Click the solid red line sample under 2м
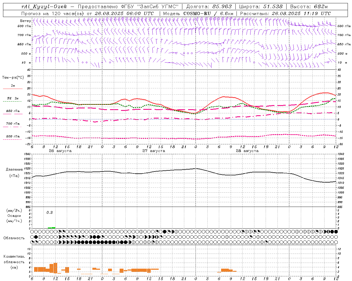Screen dimensions: 352x281 tap(13, 89)
